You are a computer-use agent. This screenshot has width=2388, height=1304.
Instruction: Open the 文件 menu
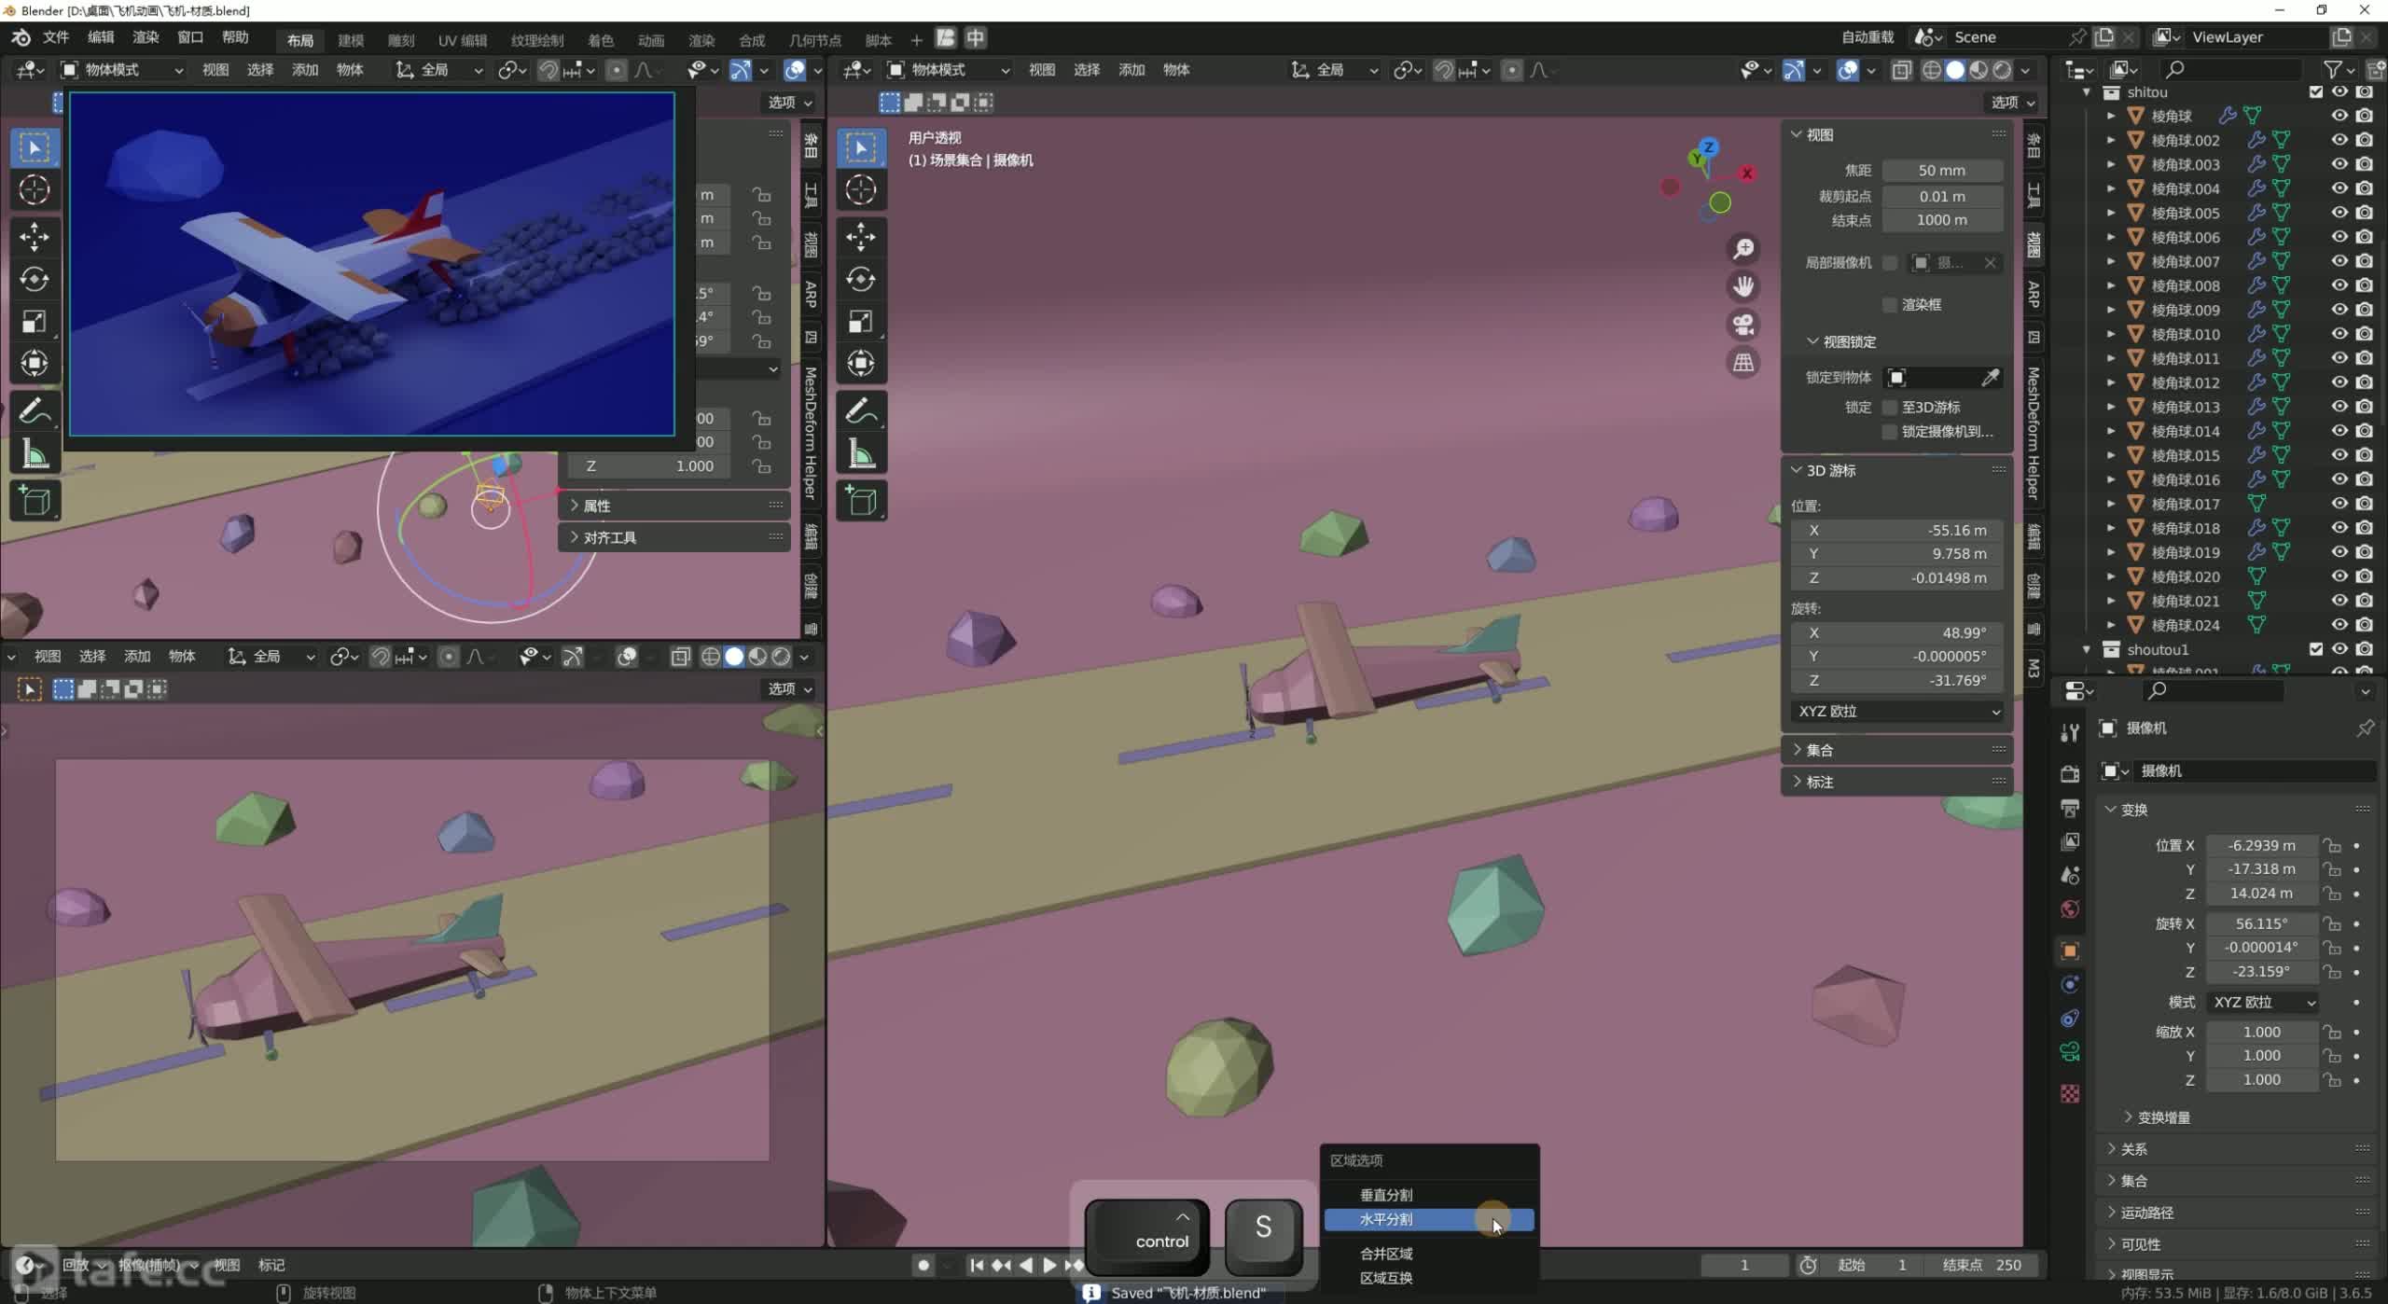pyautogui.click(x=56, y=37)
